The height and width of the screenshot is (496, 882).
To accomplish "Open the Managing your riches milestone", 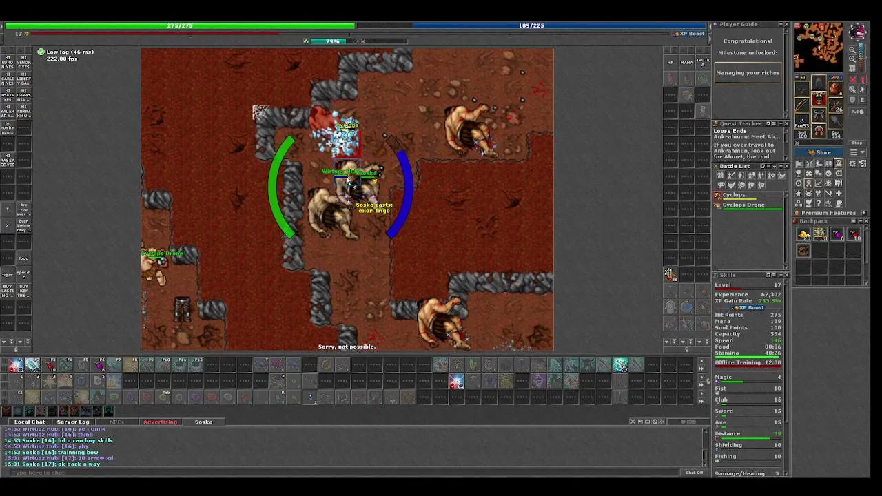I will [x=748, y=72].
